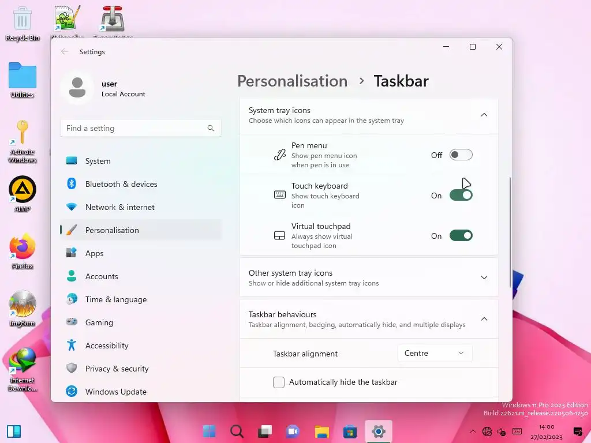Viewport: 591px width, 443px height.
Task: Click the network globe tray icon
Action: click(x=487, y=431)
